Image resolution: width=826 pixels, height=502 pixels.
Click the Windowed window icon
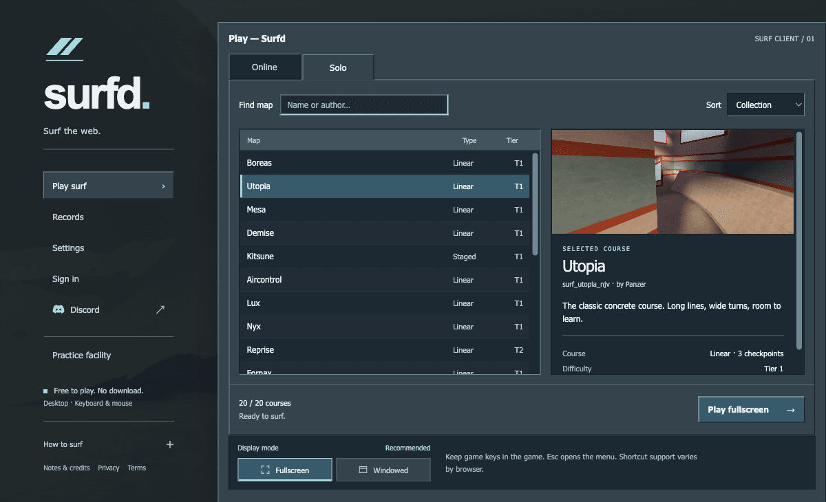[363, 470]
